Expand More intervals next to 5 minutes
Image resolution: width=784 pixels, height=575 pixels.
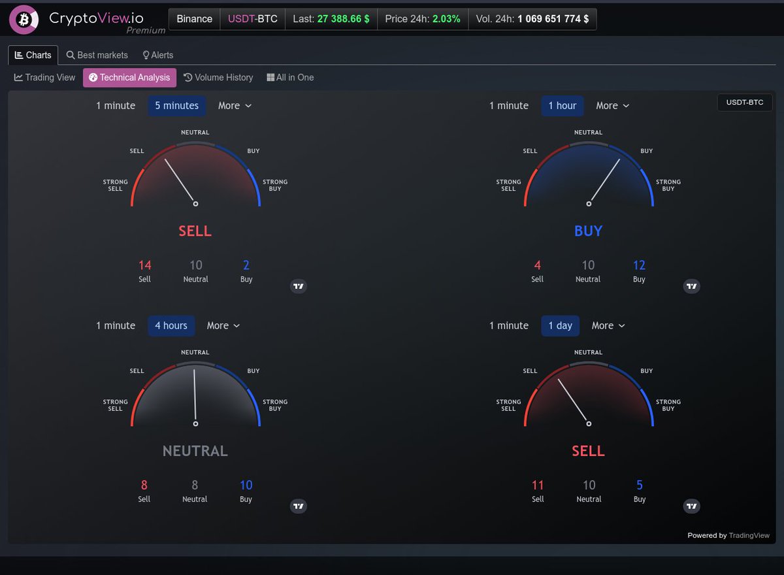tap(235, 106)
